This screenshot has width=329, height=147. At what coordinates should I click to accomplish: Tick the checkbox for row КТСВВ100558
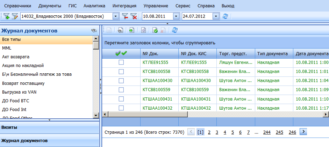[121, 72]
